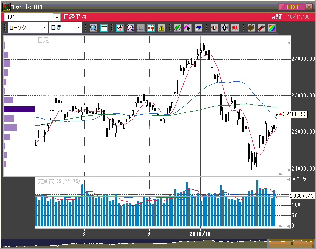The width and height of the screenshot is (316, 249).
Task: Click the HOT button in title bar
Action: [292, 7]
